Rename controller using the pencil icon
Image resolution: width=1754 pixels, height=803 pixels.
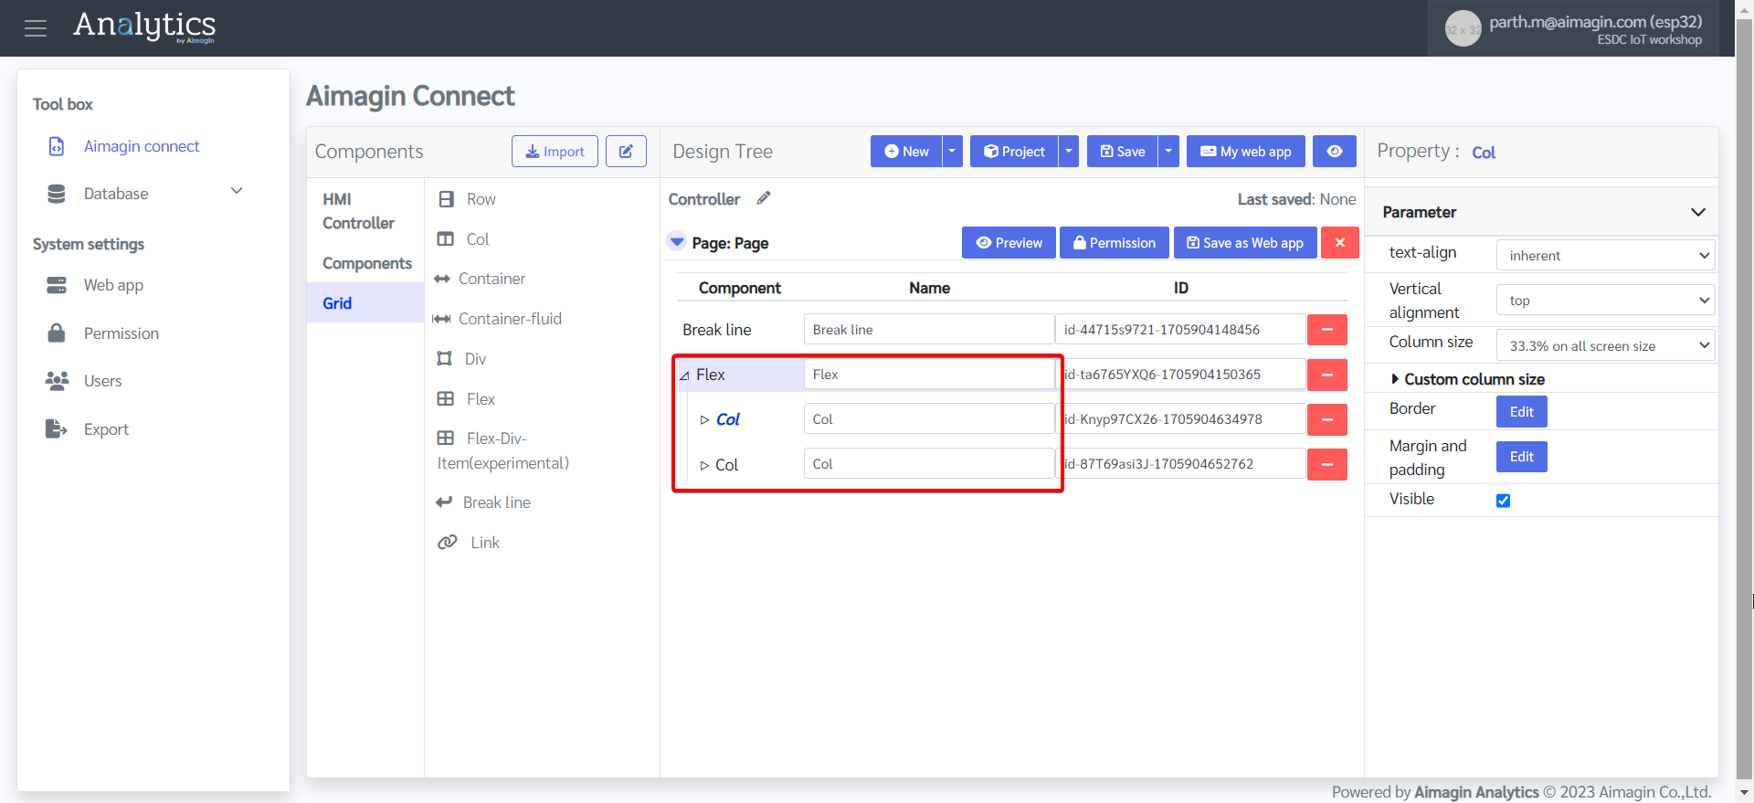click(764, 198)
